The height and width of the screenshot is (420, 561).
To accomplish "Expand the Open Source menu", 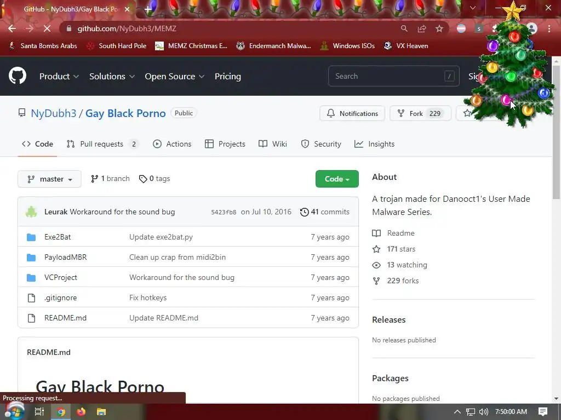I will tap(175, 77).
